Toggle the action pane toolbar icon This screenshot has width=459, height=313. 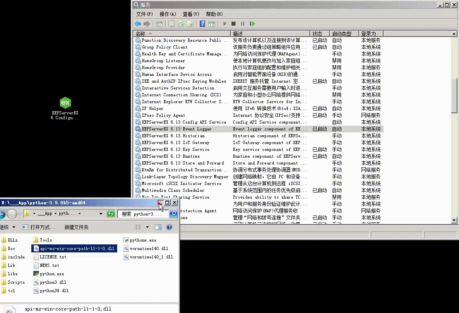tap(212, 24)
